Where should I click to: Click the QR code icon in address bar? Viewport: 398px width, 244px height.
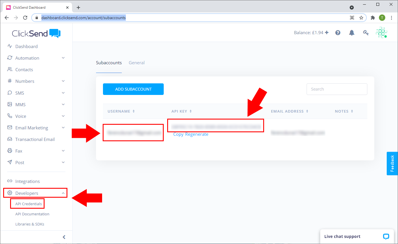(352, 18)
